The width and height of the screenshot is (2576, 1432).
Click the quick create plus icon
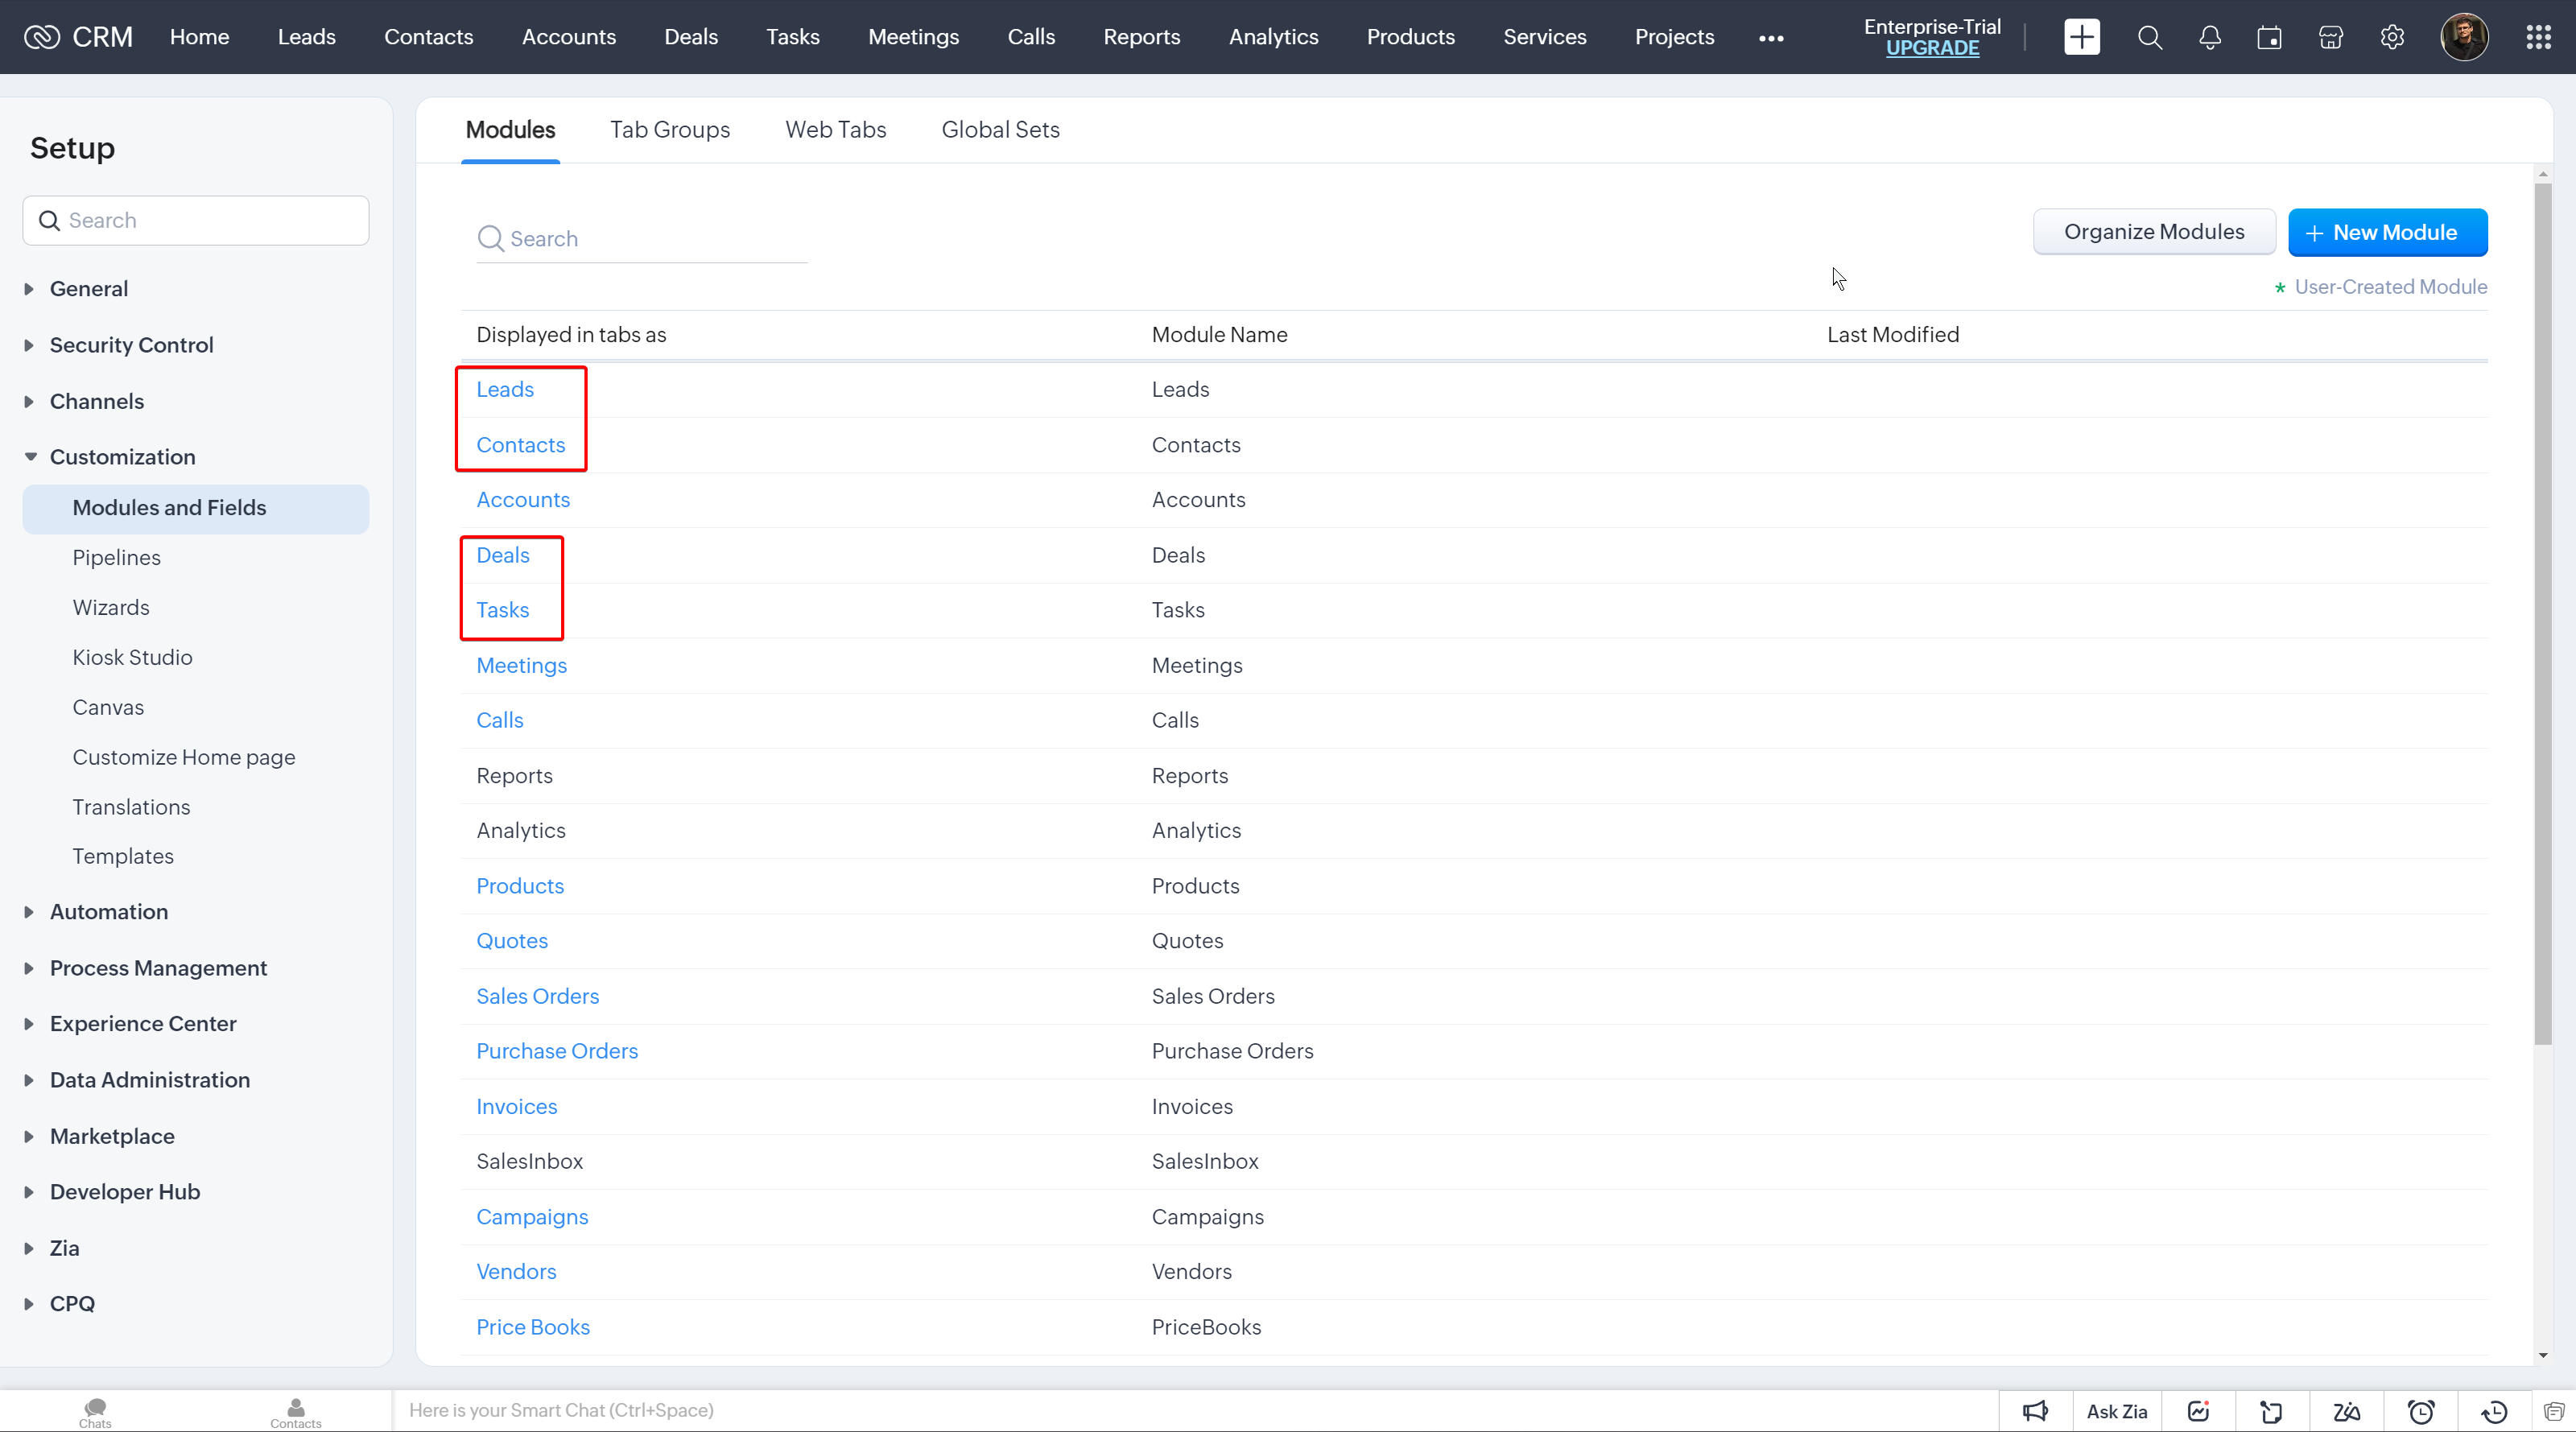[2082, 37]
